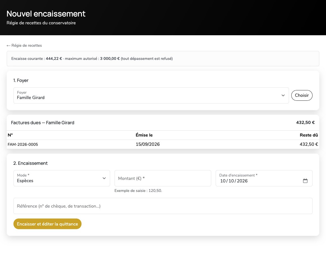Open the Foyer dropdown showing Famille Girard

point(151,95)
